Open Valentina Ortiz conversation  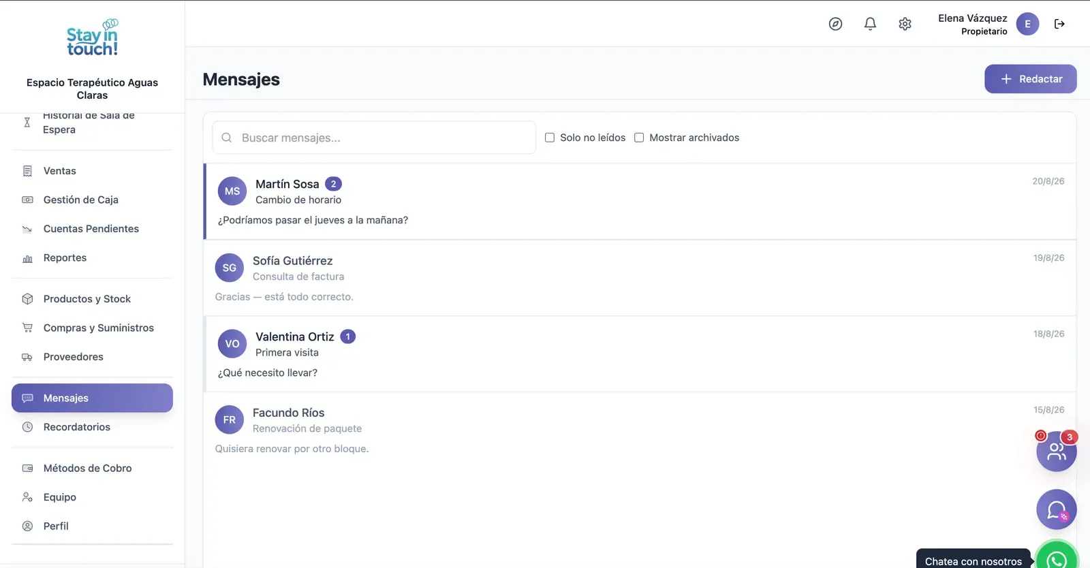pos(640,354)
